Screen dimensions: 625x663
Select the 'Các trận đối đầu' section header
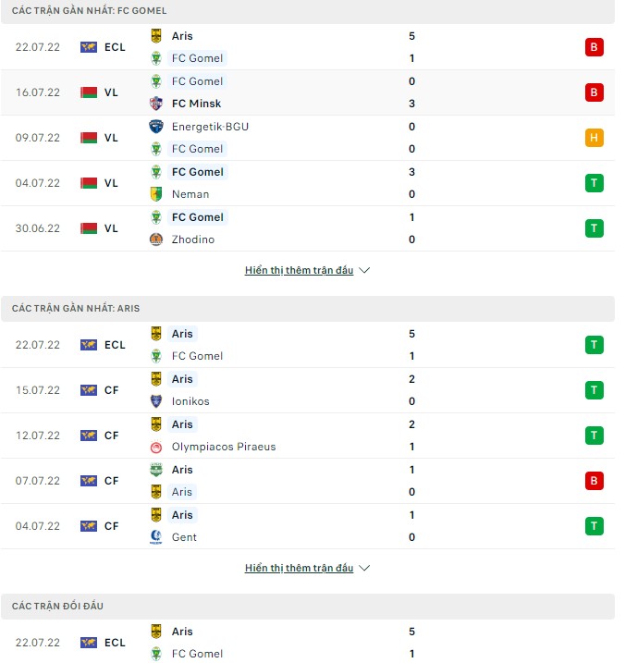click(x=57, y=606)
